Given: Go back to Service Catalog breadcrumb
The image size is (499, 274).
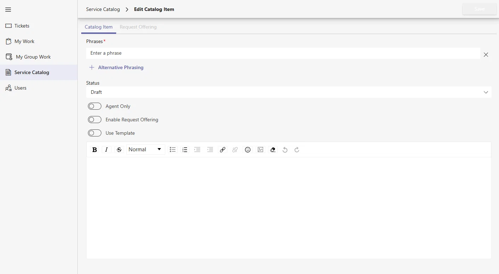Looking at the screenshot, I should pos(103,9).
